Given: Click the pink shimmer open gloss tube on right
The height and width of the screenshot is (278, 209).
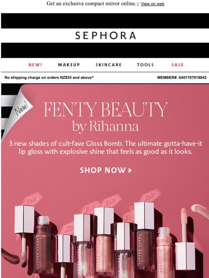Looking at the screenshot, I should (165, 252).
